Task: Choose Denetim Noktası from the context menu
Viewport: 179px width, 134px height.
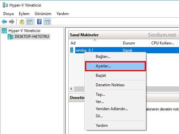Action: pos(115,85)
